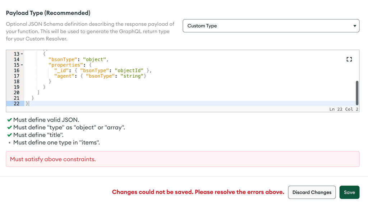Open the Custom Type dropdown
368x205 pixels.
click(x=271, y=26)
